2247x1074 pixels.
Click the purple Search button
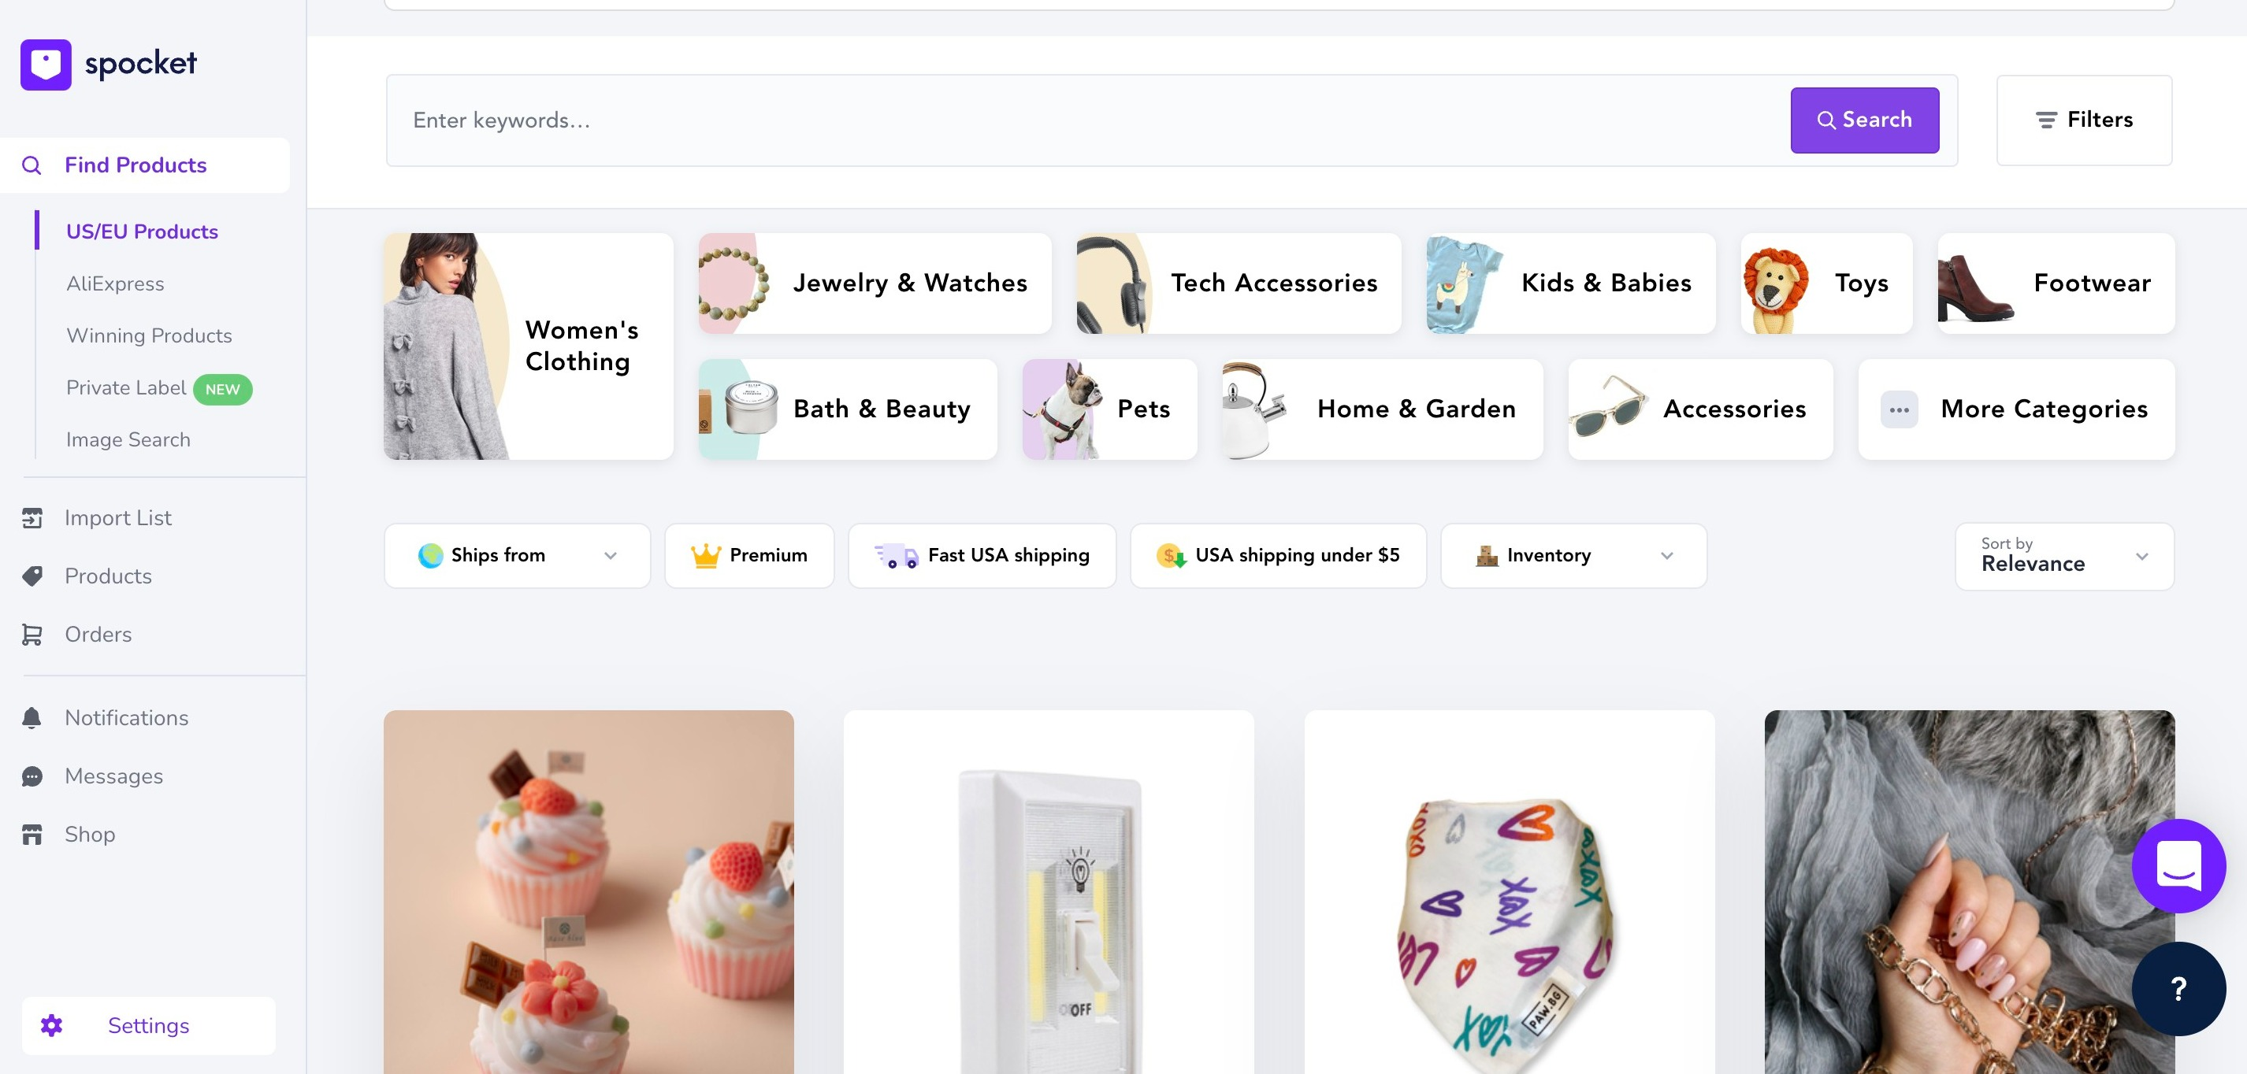1865,120
